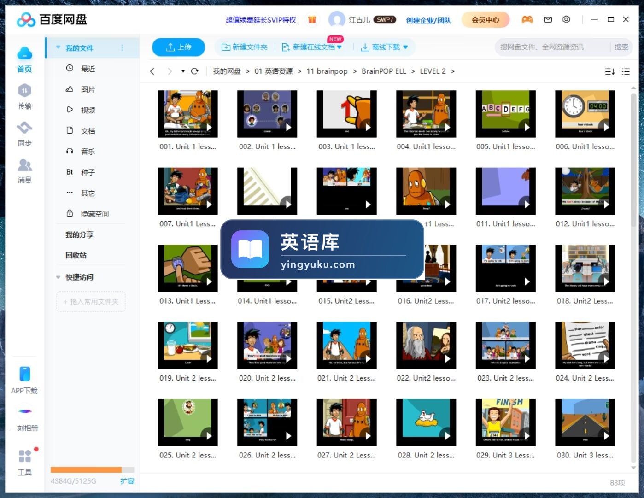
Task: Click 拖入常用文件夹 drop box
Action: (91, 302)
